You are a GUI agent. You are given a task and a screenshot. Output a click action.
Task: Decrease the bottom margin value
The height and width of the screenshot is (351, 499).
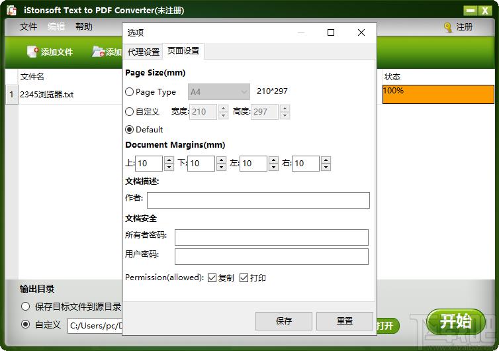click(221, 167)
